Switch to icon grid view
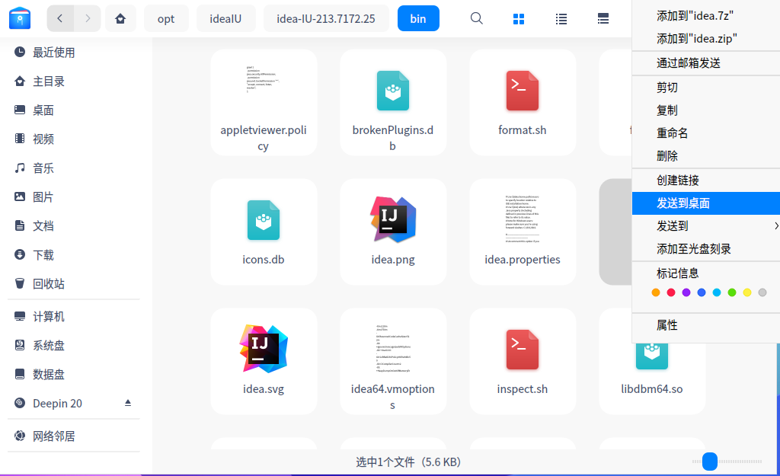Image resolution: width=780 pixels, height=476 pixels. (518, 19)
